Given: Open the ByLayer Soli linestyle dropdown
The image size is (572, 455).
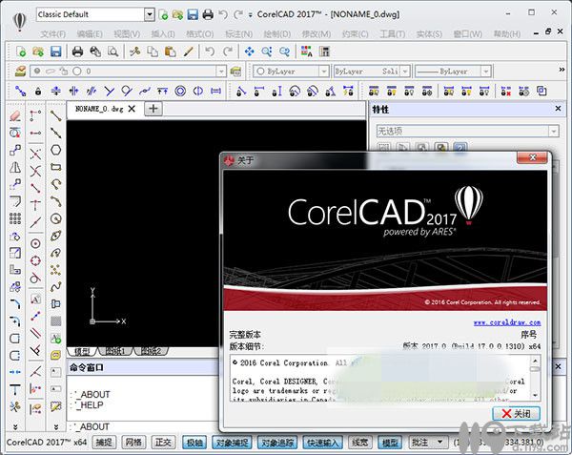Looking at the screenshot, I should click(x=405, y=72).
